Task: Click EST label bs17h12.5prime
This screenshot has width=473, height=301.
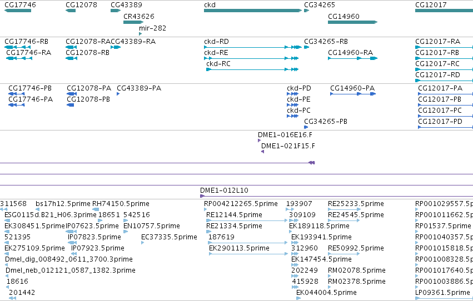Action: pos(63,204)
